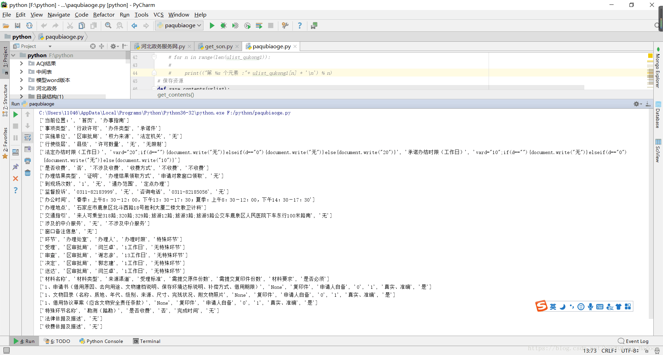
Task: Open Run tool window gear settings
Action: click(637, 104)
